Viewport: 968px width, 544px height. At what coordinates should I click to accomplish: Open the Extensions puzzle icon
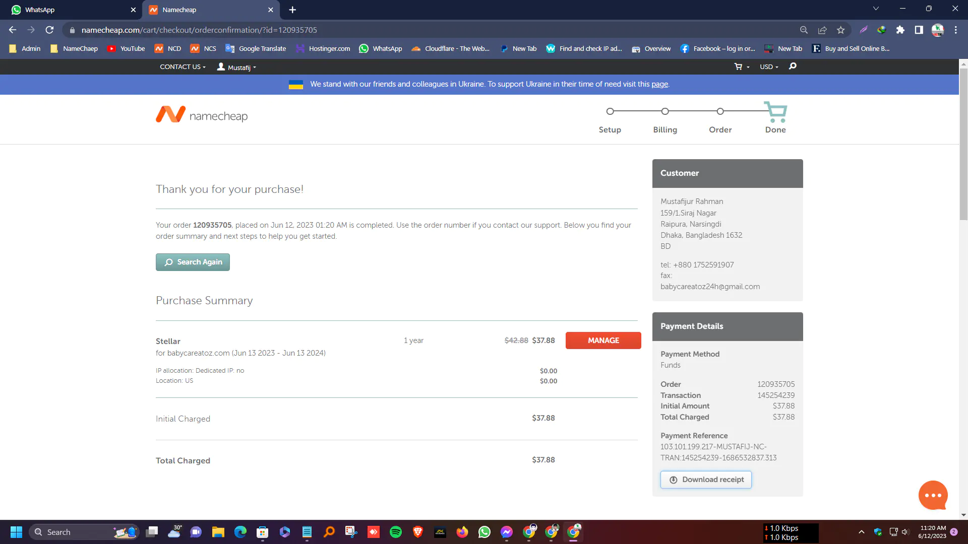(900, 30)
